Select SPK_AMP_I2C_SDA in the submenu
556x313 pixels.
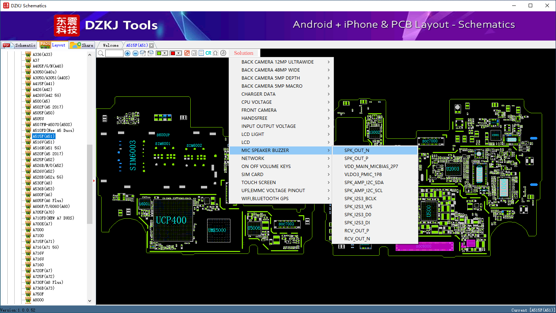(375, 183)
